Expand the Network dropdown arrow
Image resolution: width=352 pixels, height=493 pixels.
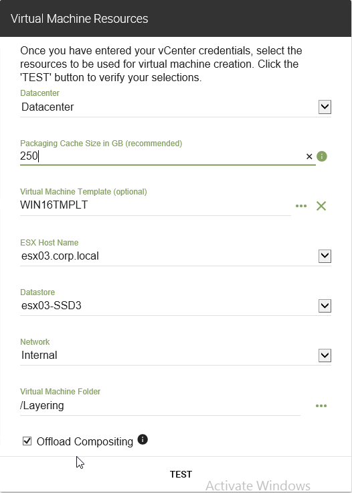(x=325, y=355)
